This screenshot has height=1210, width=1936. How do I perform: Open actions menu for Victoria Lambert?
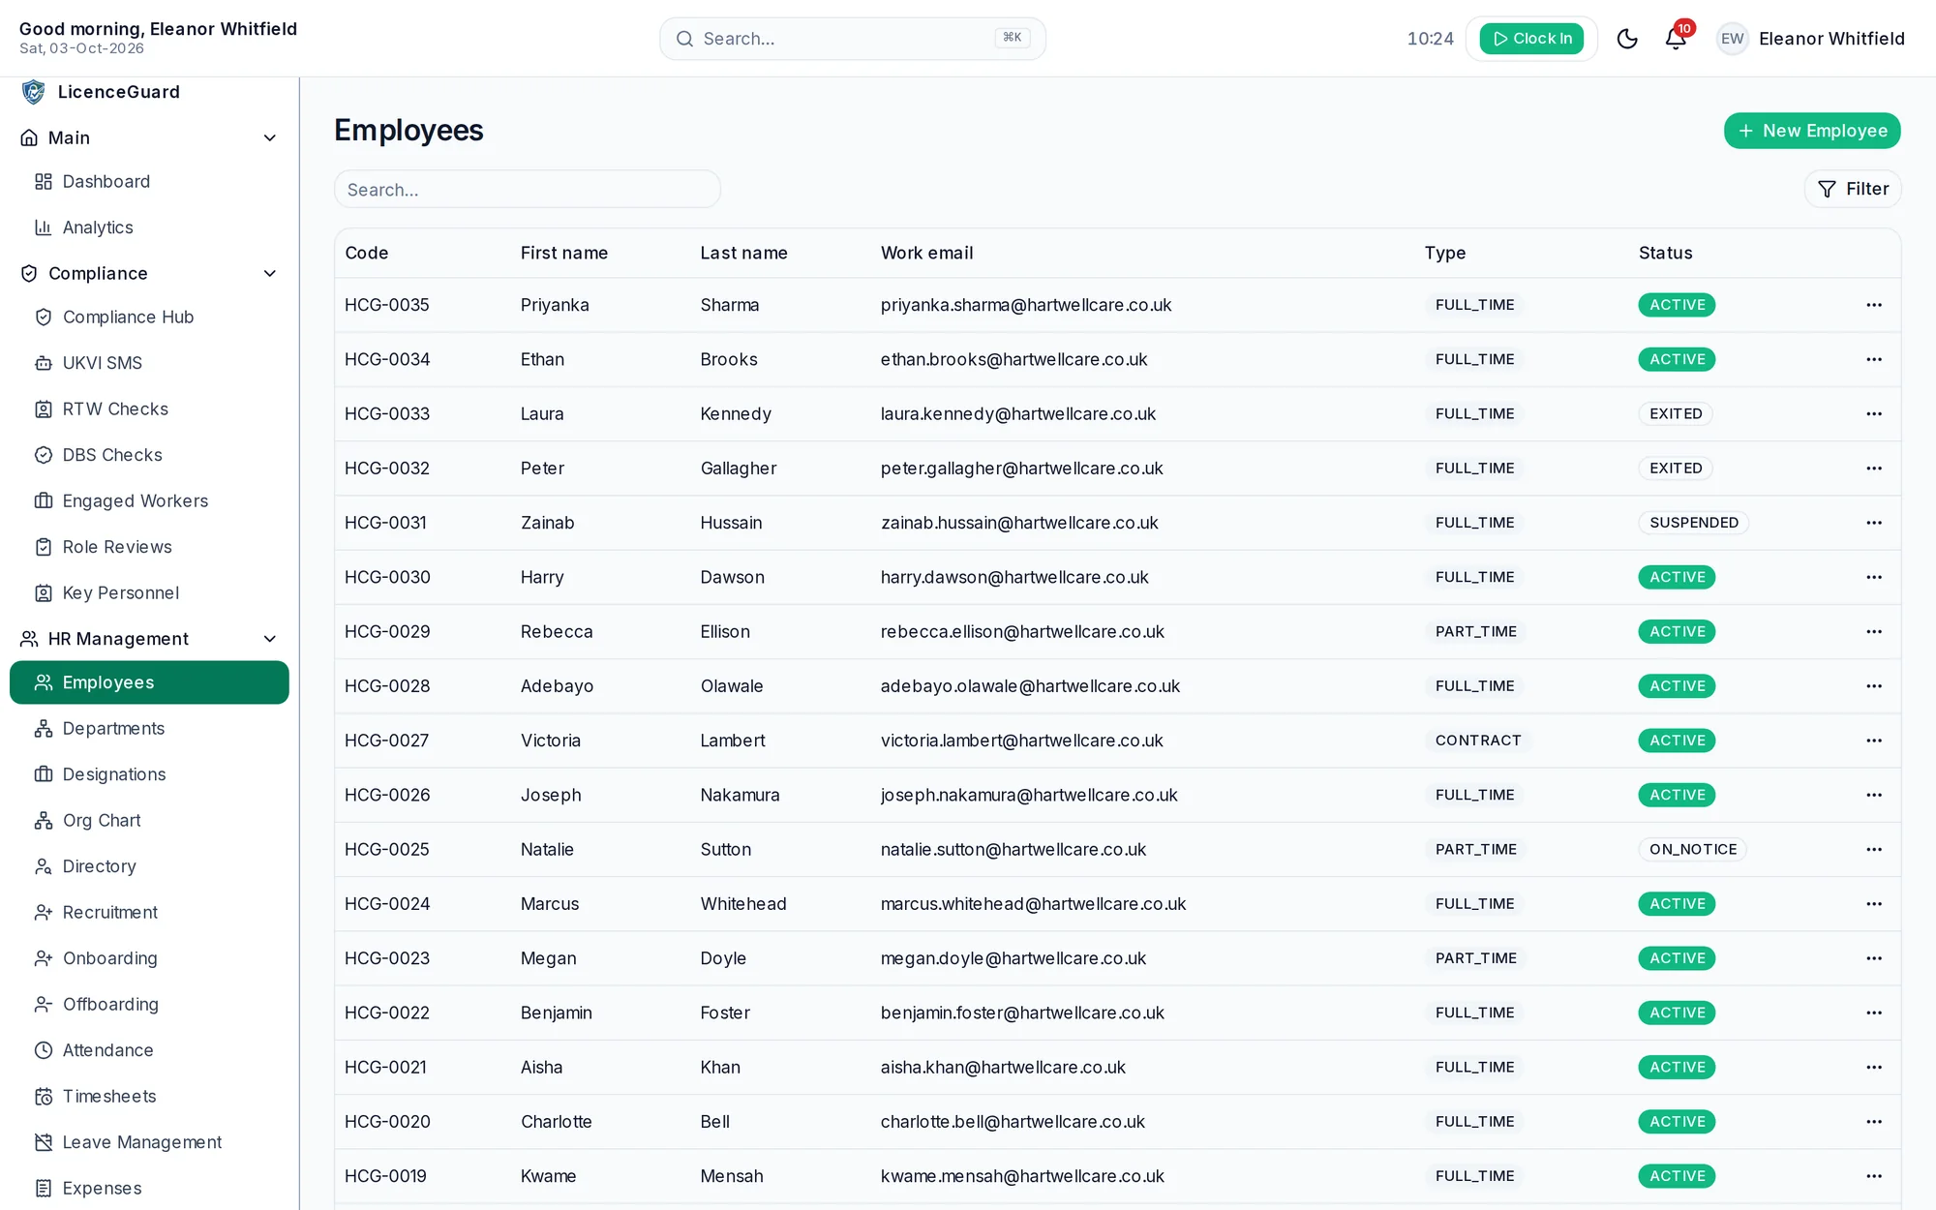(x=1874, y=741)
